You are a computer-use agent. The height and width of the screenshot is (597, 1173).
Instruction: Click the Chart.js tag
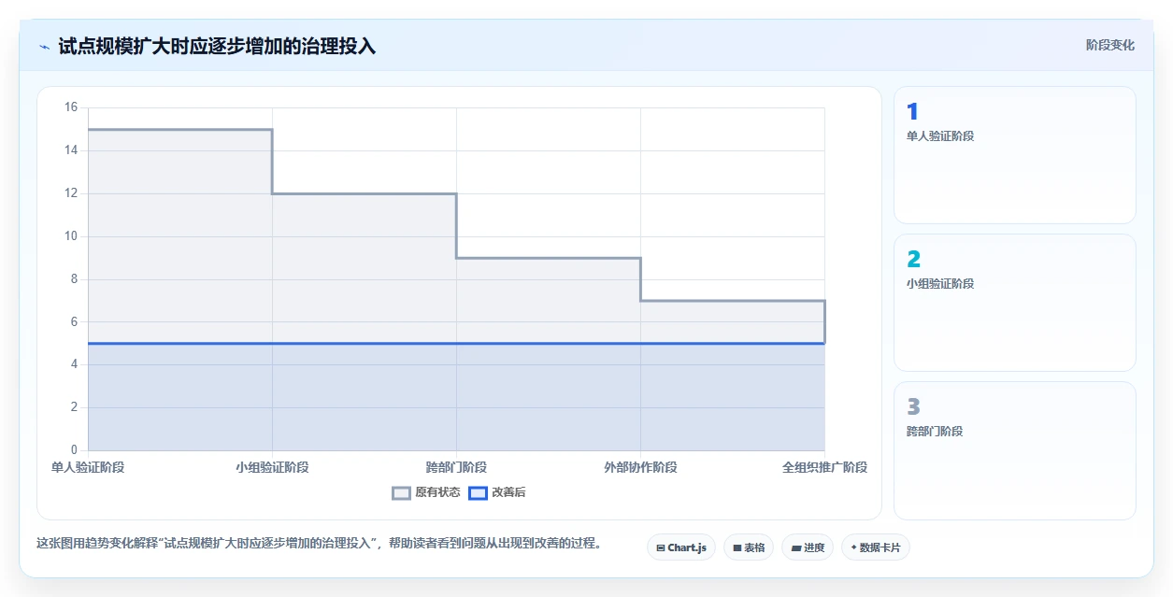(x=681, y=547)
